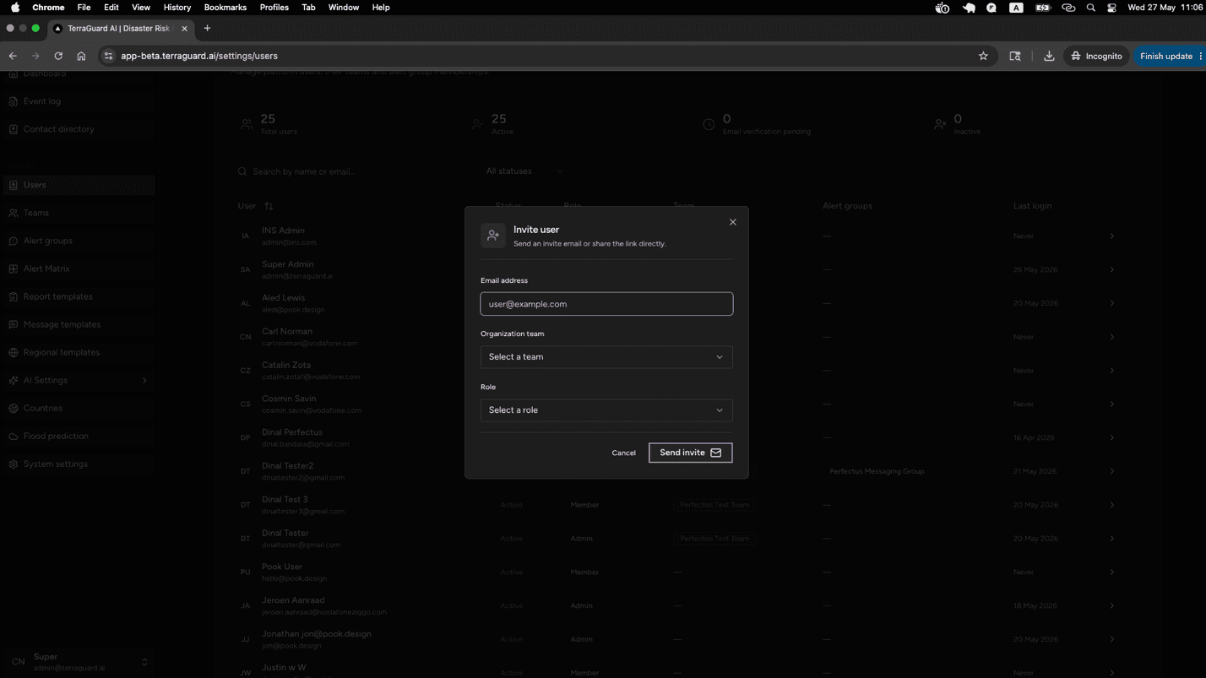This screenshot has height=678, width=1206.
Task: Sort by the User column
Action: (256, 206)
